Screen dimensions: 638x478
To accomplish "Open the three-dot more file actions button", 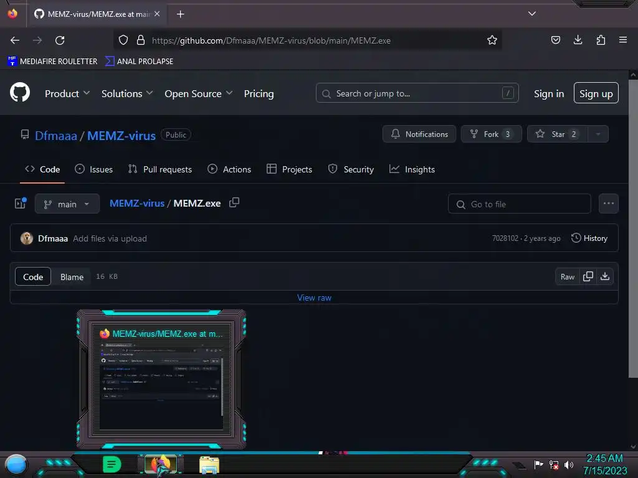I will [608, 204].
